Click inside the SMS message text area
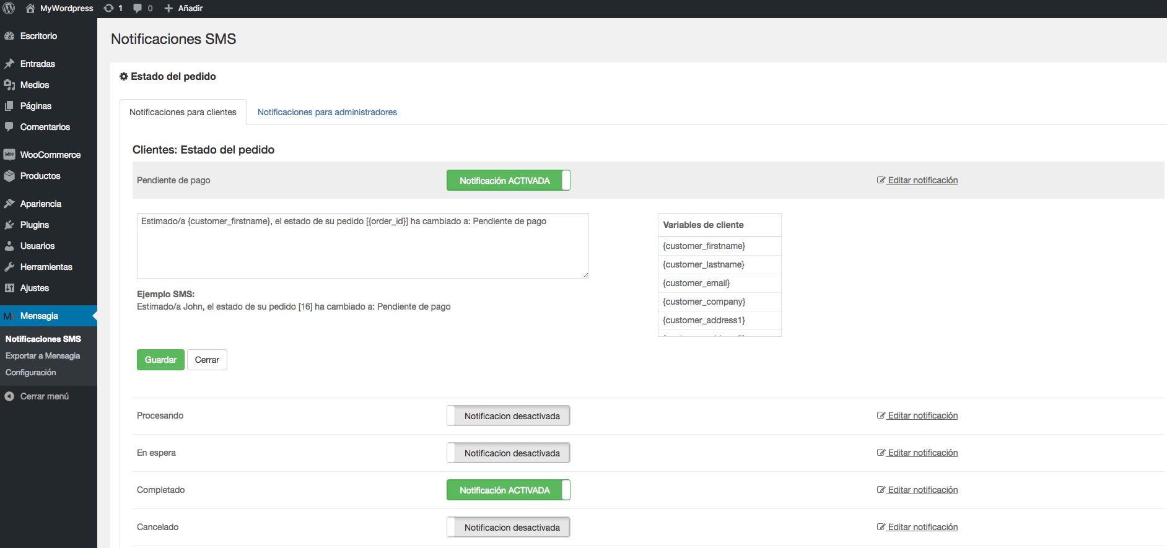Screen dimensions: 1167x548 tap(362, 248)
